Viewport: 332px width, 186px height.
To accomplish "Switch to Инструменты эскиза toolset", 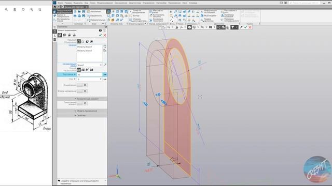I will coord(62,20).
